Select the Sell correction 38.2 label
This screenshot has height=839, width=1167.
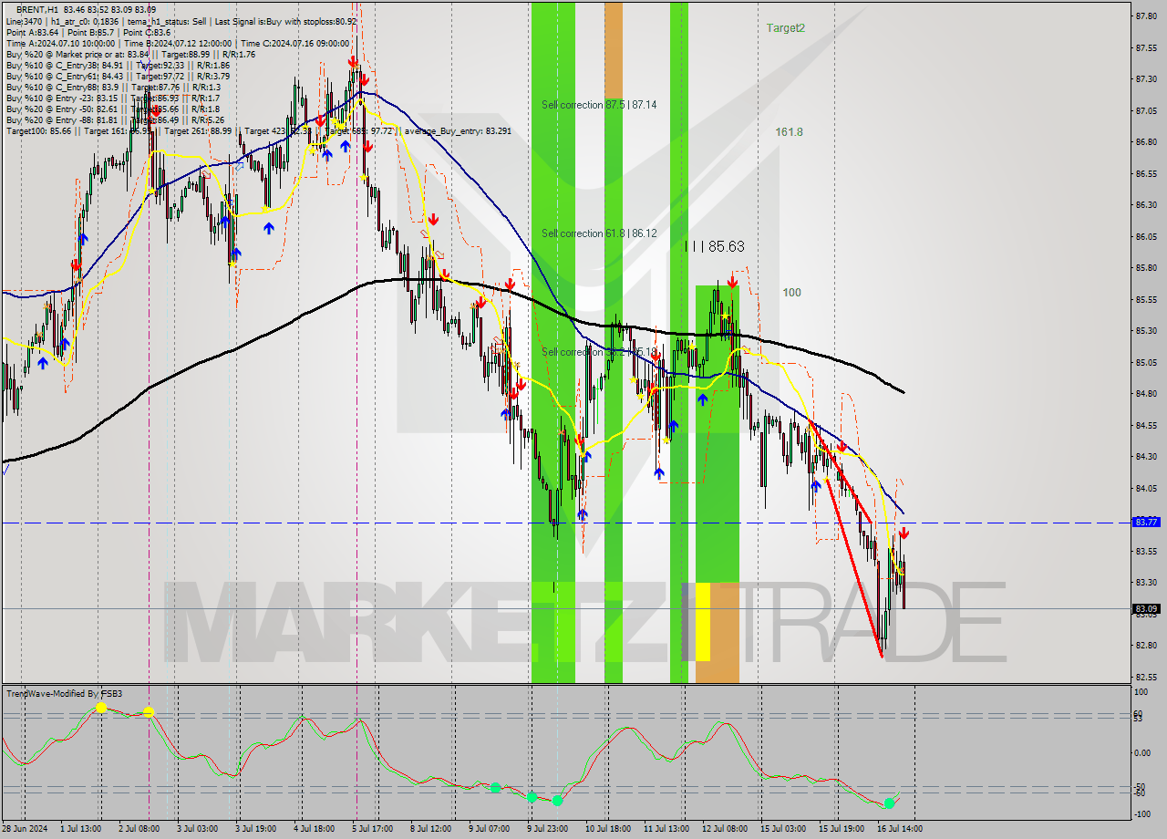point(599,352)
